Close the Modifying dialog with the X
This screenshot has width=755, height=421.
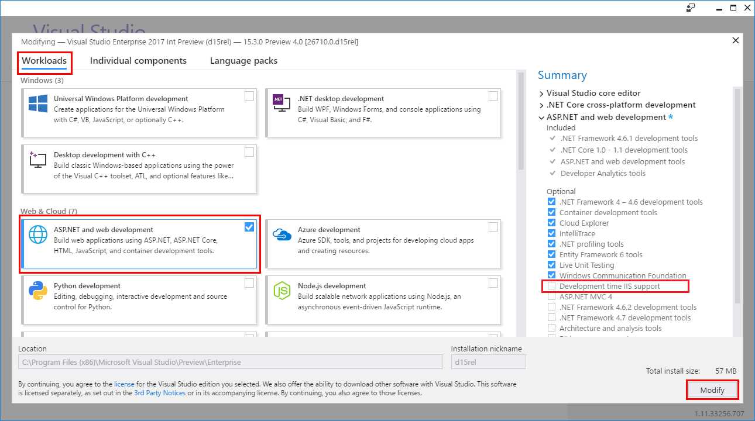(x=736, y=40)
